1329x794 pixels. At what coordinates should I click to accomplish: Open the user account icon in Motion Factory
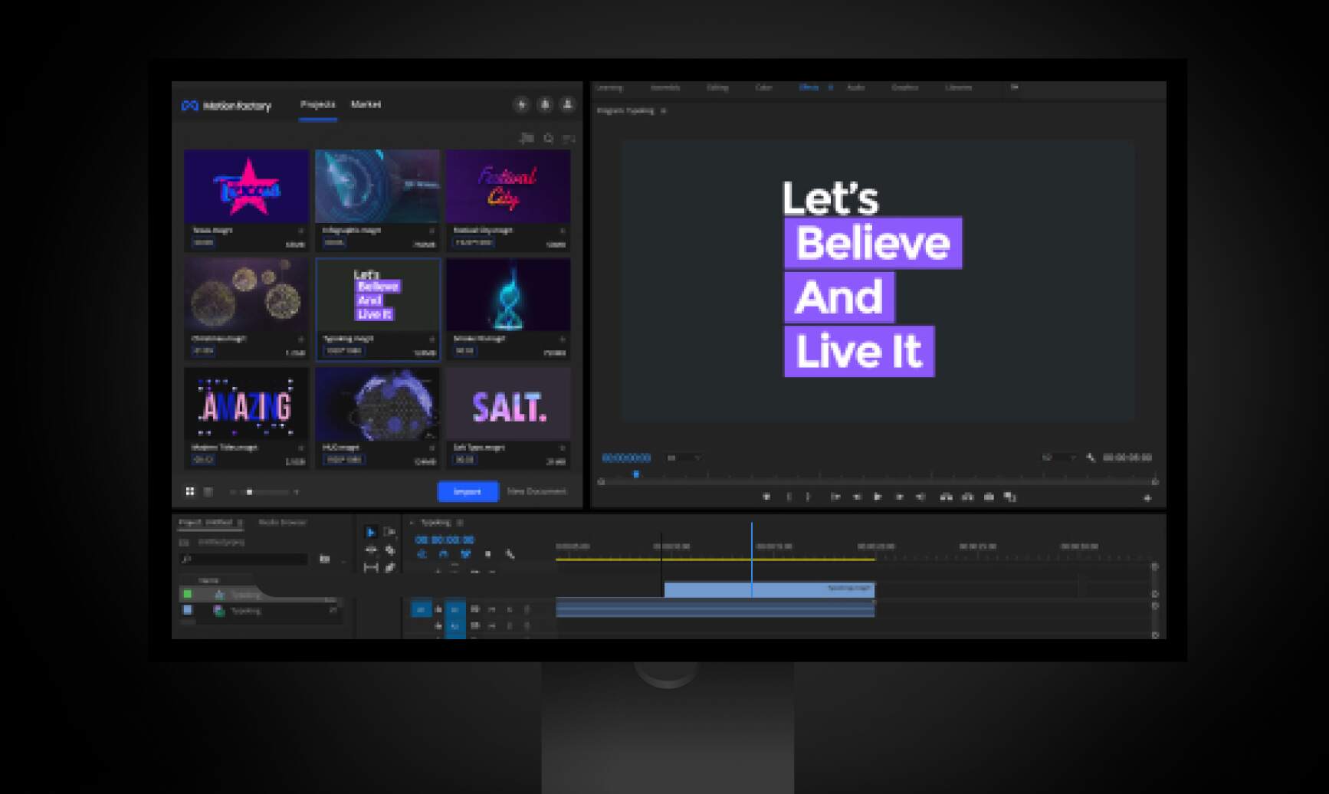click(568, 104)
